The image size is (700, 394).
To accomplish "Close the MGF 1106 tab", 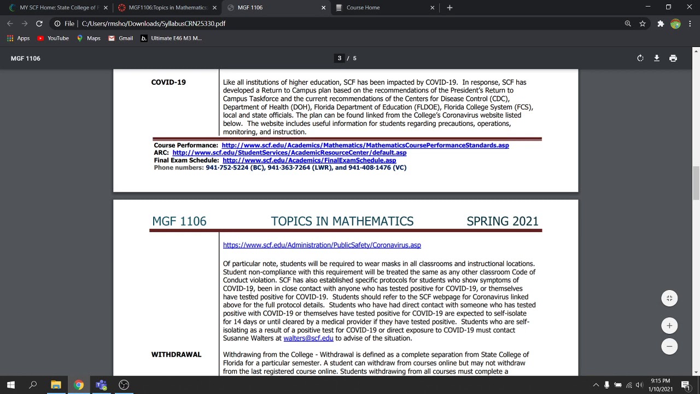I will coord(323,8).
